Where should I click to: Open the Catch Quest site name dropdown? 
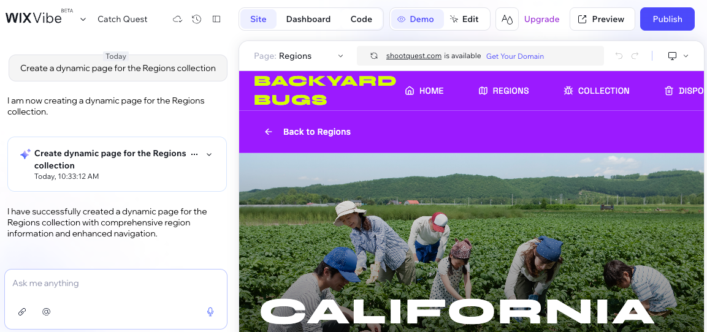click(x=83, y=19)
